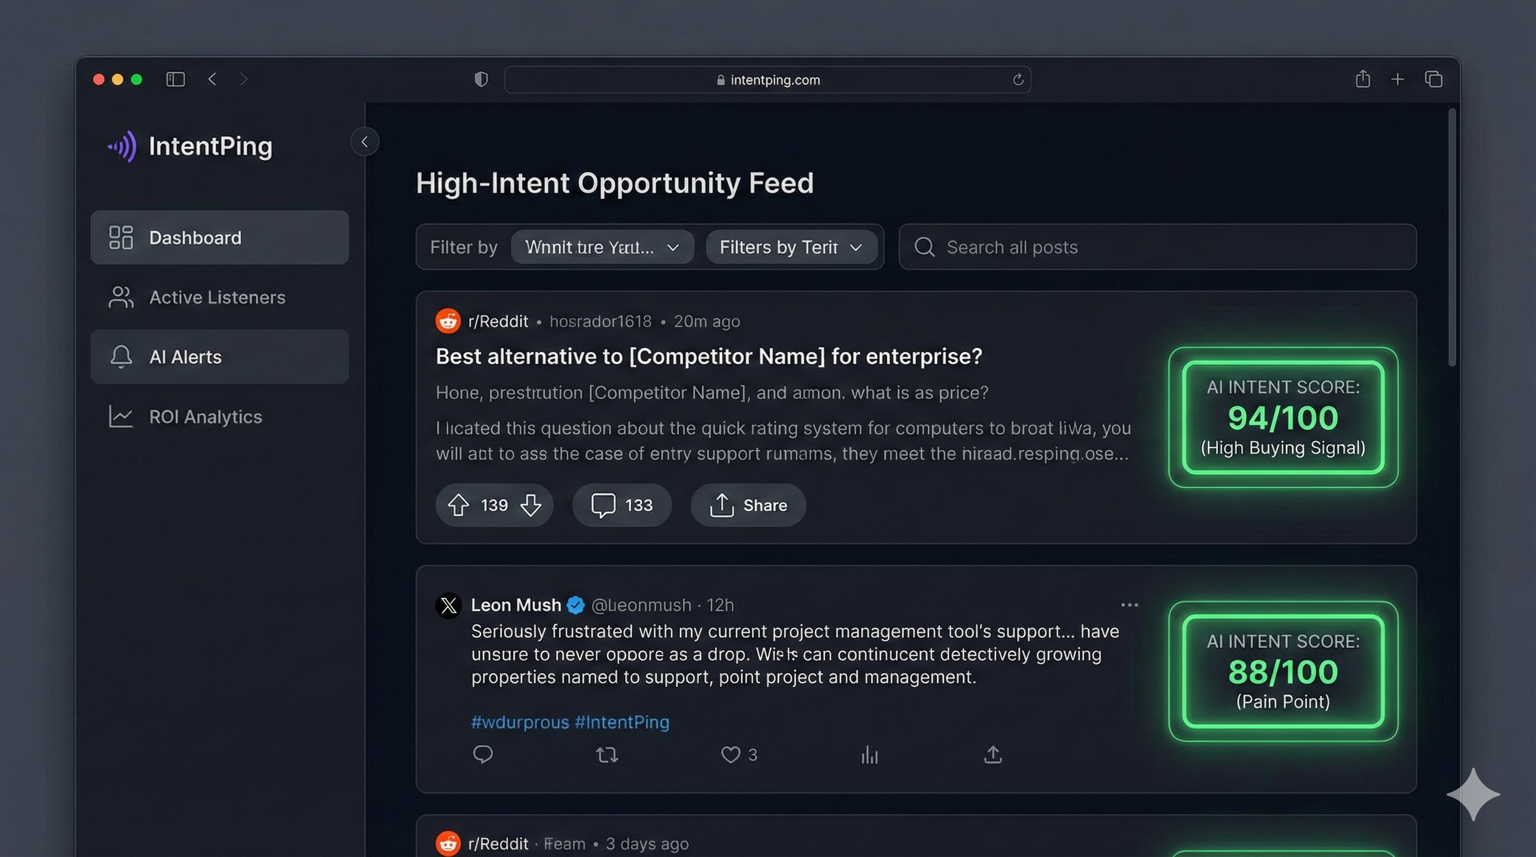Open more options on Leon Mush's tweet
The image size is (1536, 857).
(1129, 605)
